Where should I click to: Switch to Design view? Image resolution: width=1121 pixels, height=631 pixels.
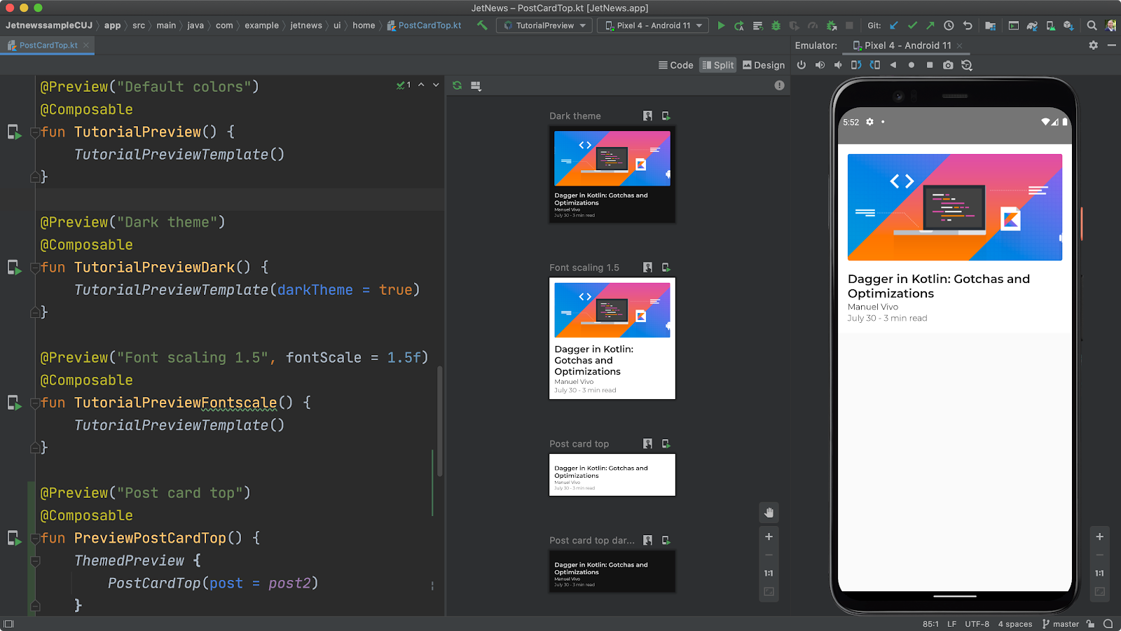coord(764,65)
